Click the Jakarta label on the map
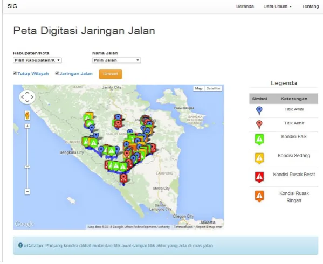This screenshot has width=323, height=264. point(207,223)
